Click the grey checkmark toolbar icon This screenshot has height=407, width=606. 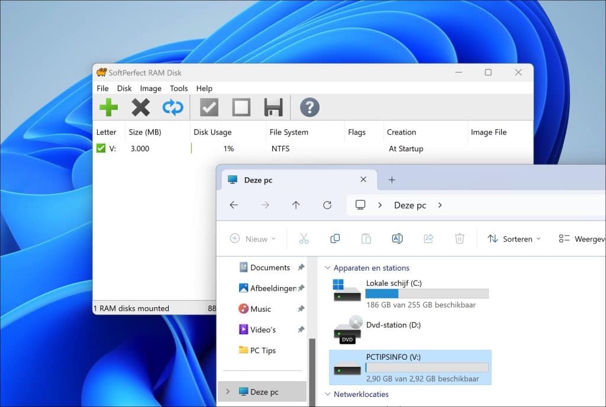tap(209, 108)
